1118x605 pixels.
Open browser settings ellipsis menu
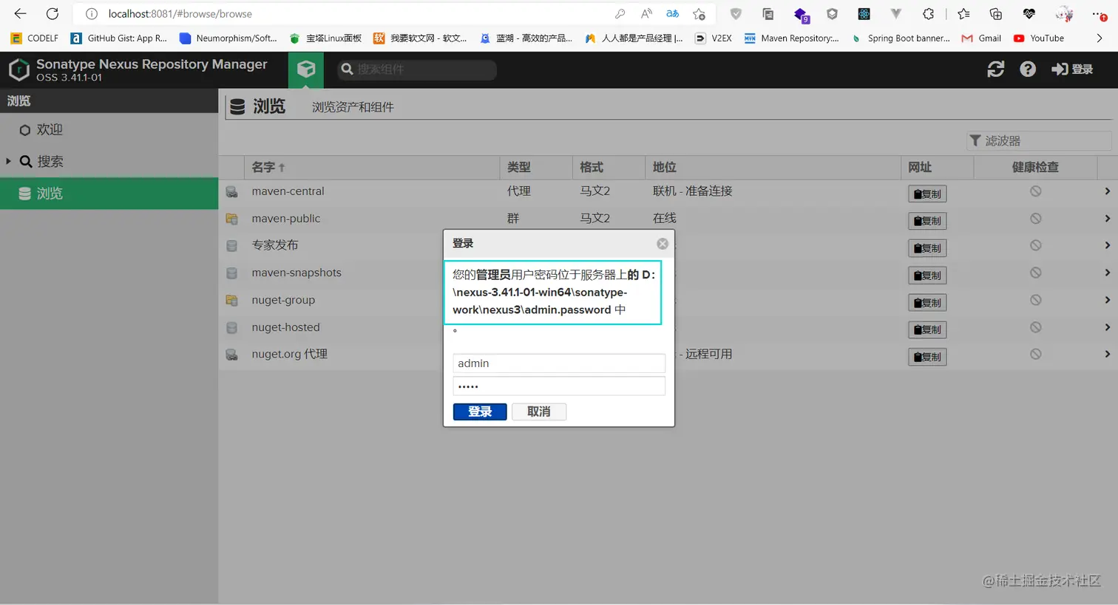1100,14
